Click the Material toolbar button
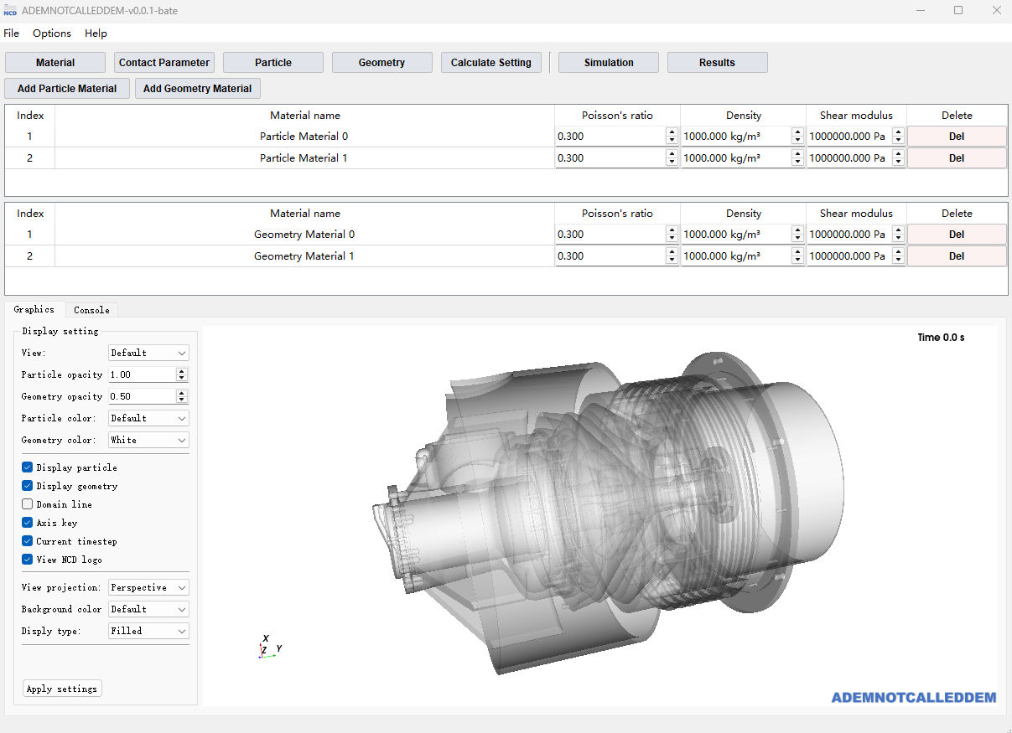Screen dimensions: 1012x733 coord(54,62)
